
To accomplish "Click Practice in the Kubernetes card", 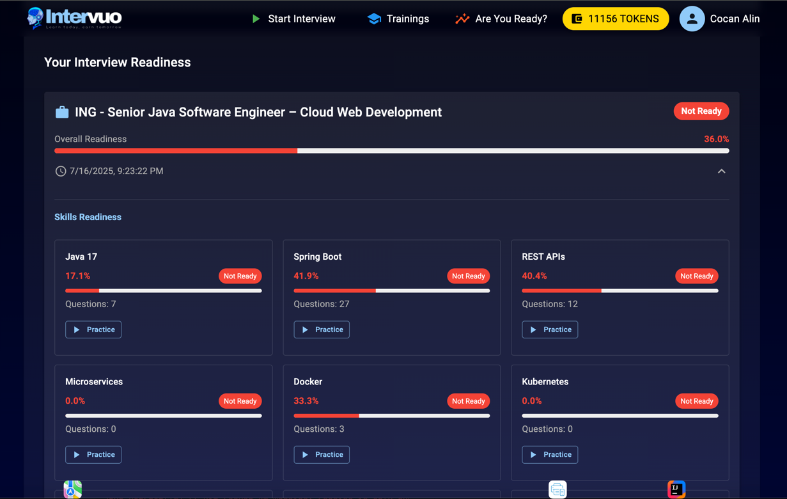I will (x=550, y=455).
